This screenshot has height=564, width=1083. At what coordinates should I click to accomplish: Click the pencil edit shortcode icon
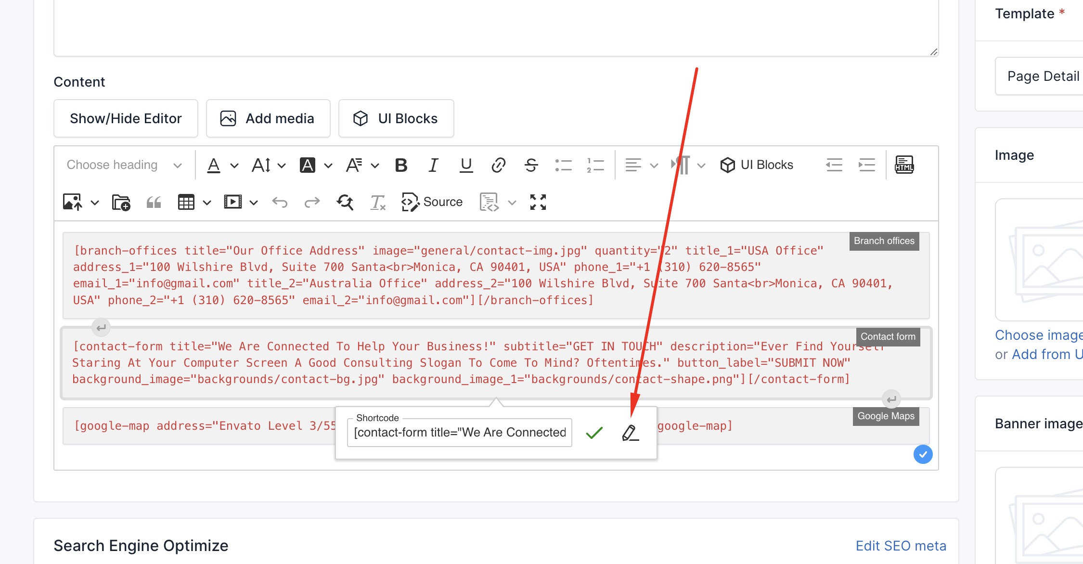[x=630, y=433]
